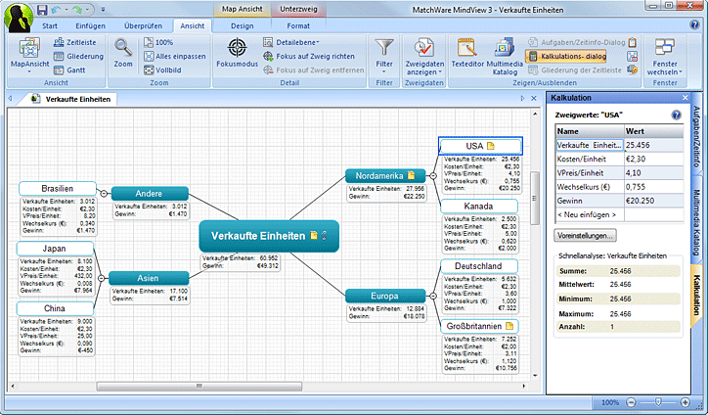Click note icon on Großbritannien branch
The height and width of the screenshot is (415, 708).
click(x=509, y=326)
